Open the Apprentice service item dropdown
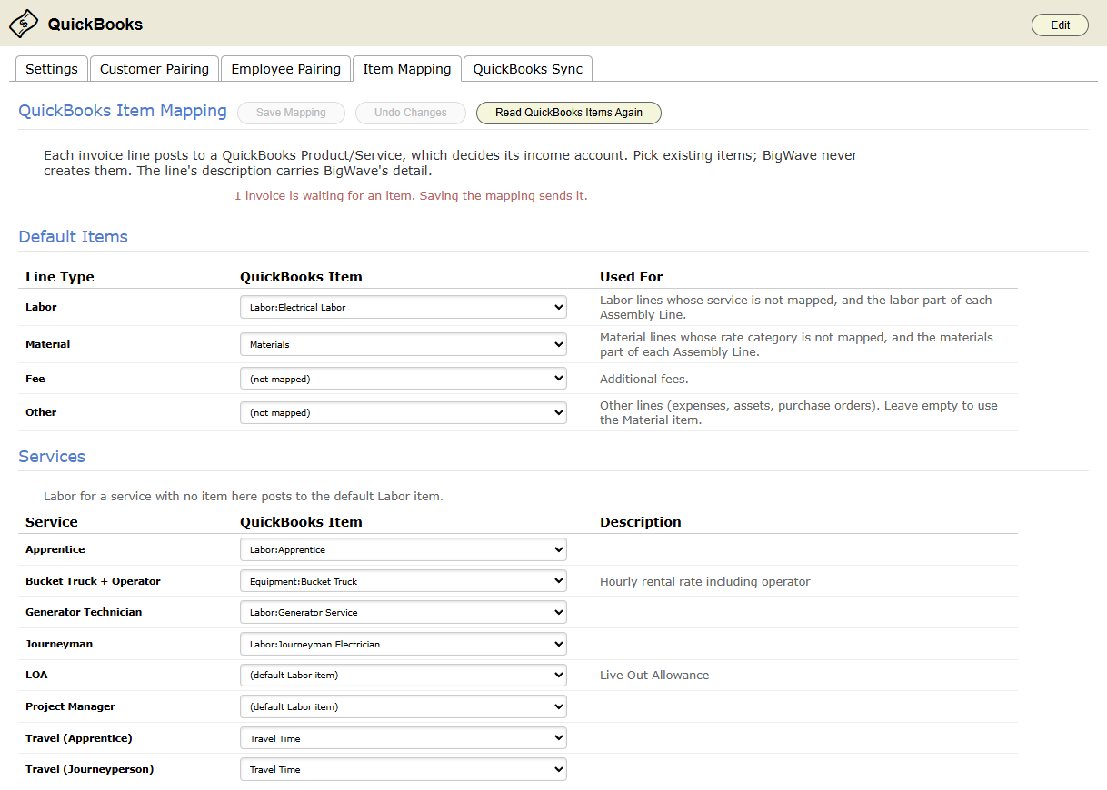The width and height of the screenshot is (1107, 790). 404,549
